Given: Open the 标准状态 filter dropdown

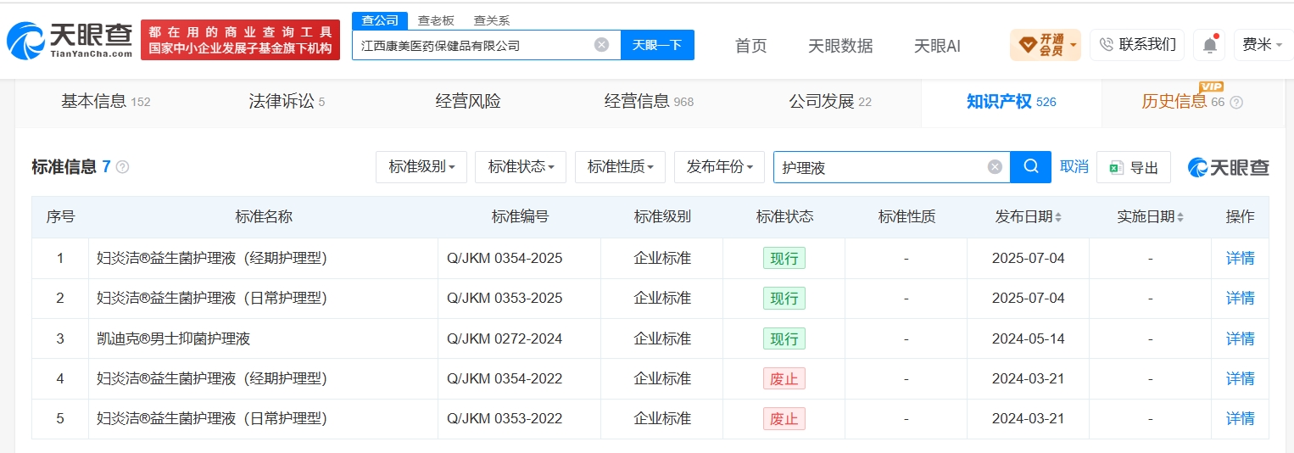Looking at the screenshot, I should (x=521, y=167).
